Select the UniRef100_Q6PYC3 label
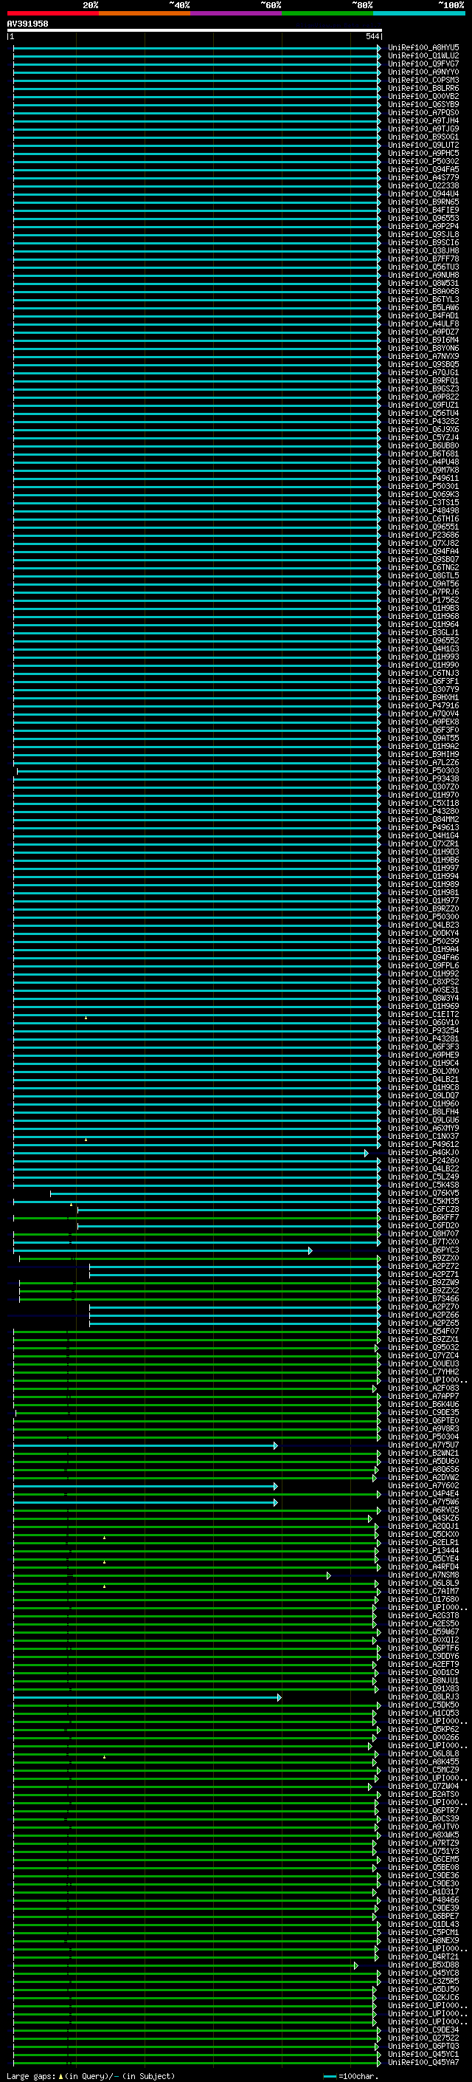472x2082 pixels. pyautogui.click(x=423, y=1250)
